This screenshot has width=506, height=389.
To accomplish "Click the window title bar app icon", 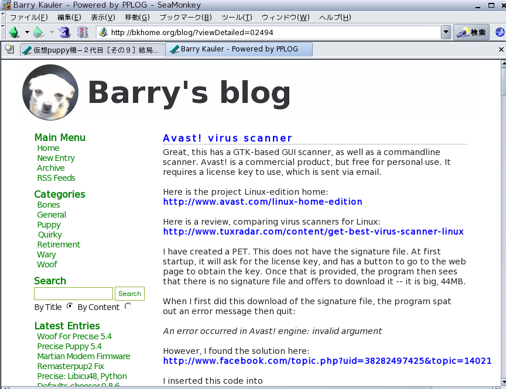I will coord(6,5).
